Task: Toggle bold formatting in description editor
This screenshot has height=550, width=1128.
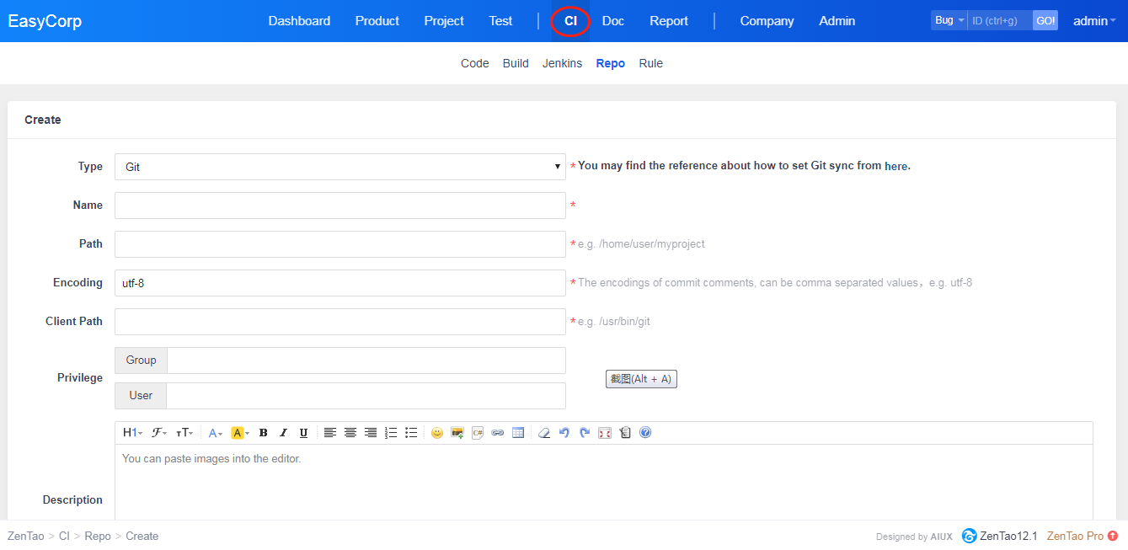Action: tap(263, 433)
